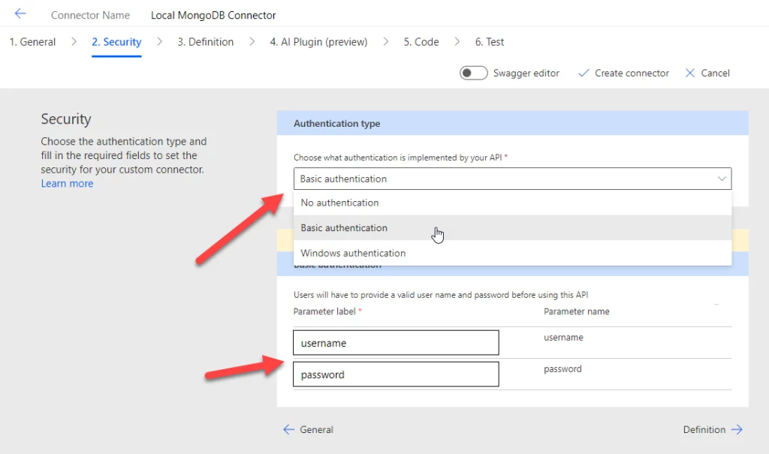Click the Cancel button
The width and height of the screenshot is (769, 454).
[707, 73]
